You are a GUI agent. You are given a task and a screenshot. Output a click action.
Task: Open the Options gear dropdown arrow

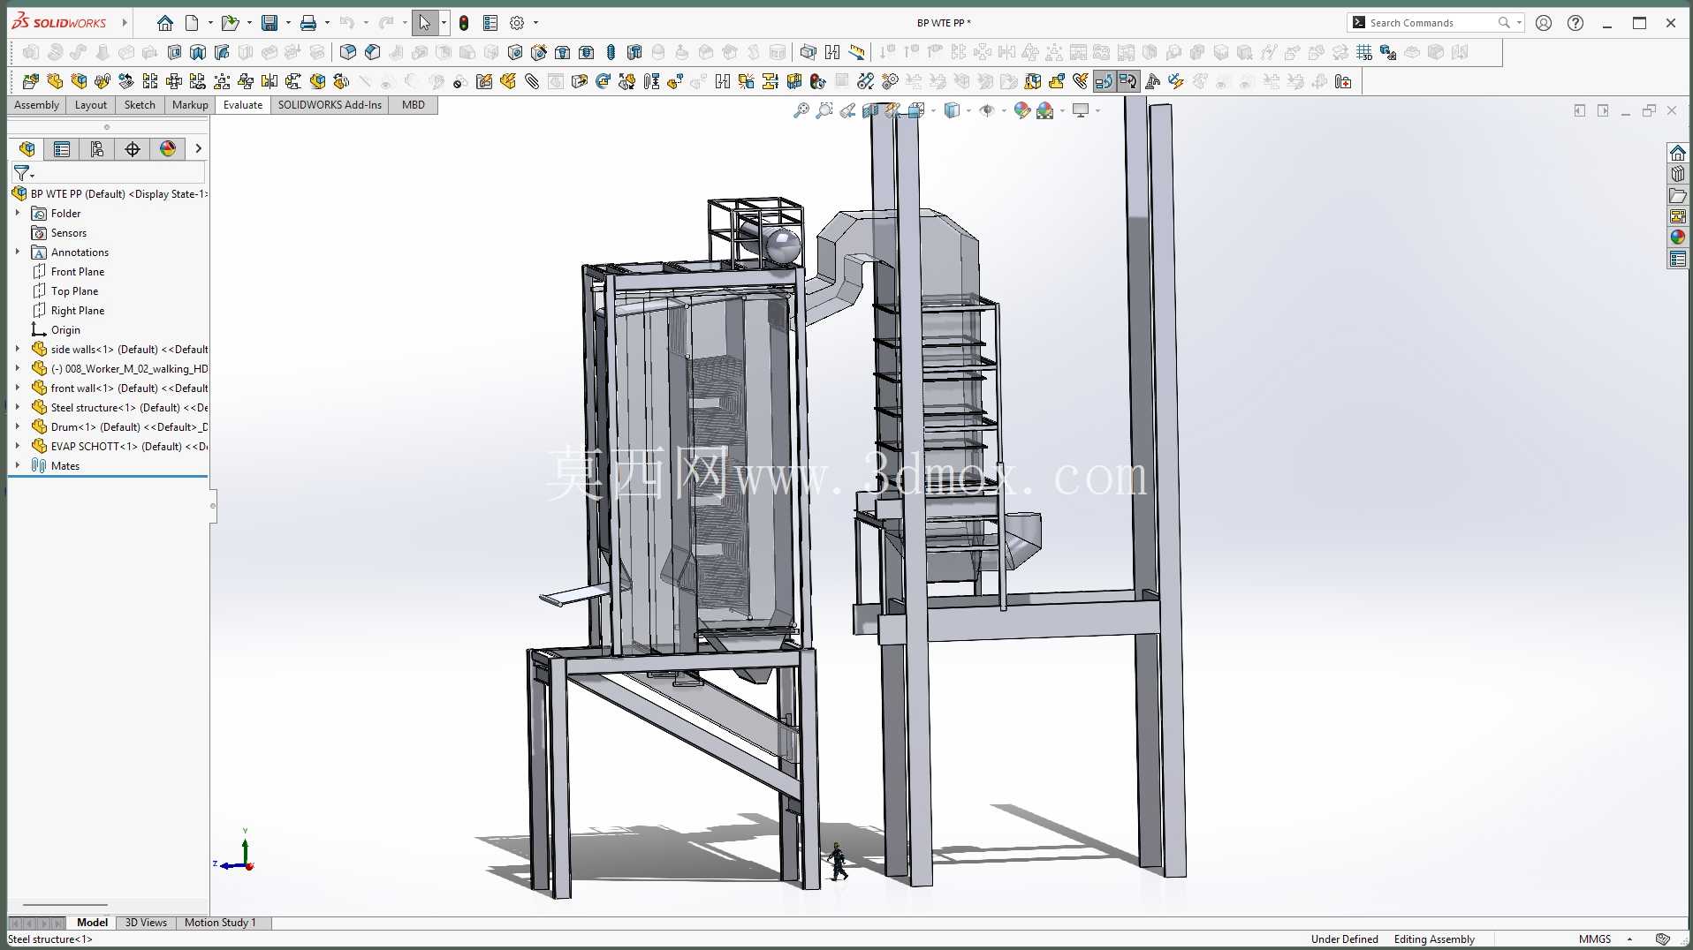click(535, 23)
